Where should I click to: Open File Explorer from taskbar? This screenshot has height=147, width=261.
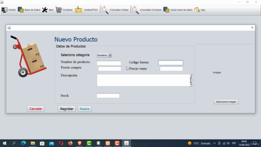(x=33, y=143)
